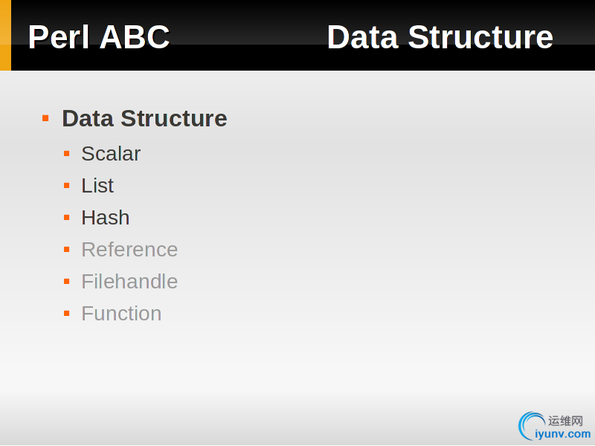
Task: Click the bold Data Structure heading
Action: pyautogui.click(x=144, y=118)
